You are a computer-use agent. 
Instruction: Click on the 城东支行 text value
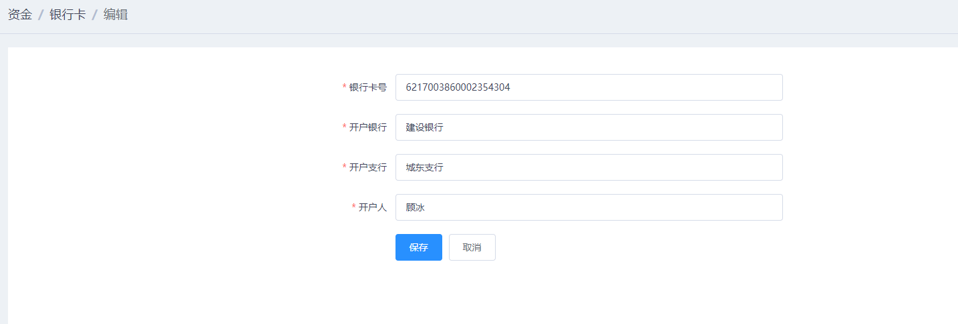[x=424, y=167]
